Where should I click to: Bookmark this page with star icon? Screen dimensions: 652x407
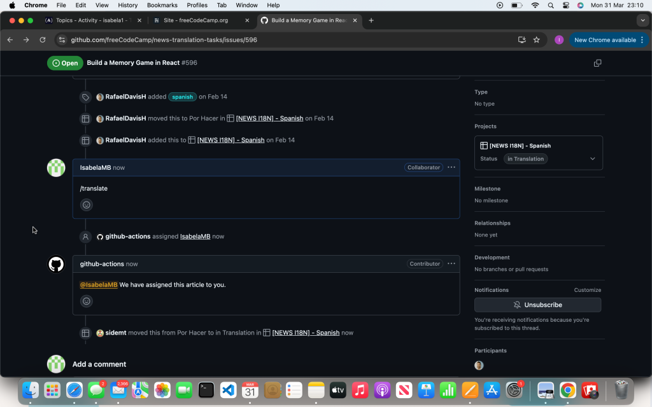coord(536,39)
